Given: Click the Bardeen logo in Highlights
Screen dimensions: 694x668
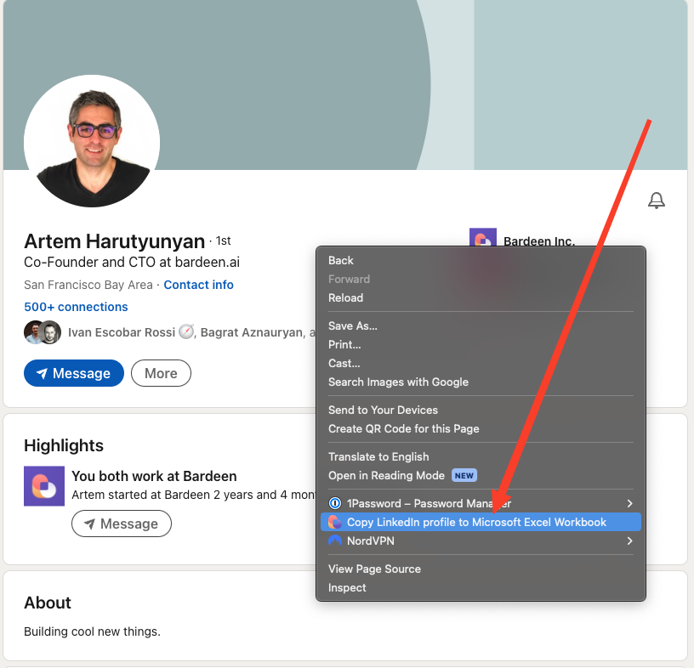Looking at the screenshot, I should [44, 486].
